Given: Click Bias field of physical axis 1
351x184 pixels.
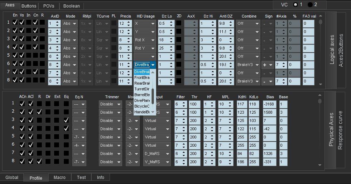Looking at the screenshot, I should [x=269, y=104].
